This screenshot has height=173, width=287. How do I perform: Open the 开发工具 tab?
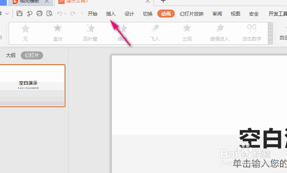[x=277, y=14]
